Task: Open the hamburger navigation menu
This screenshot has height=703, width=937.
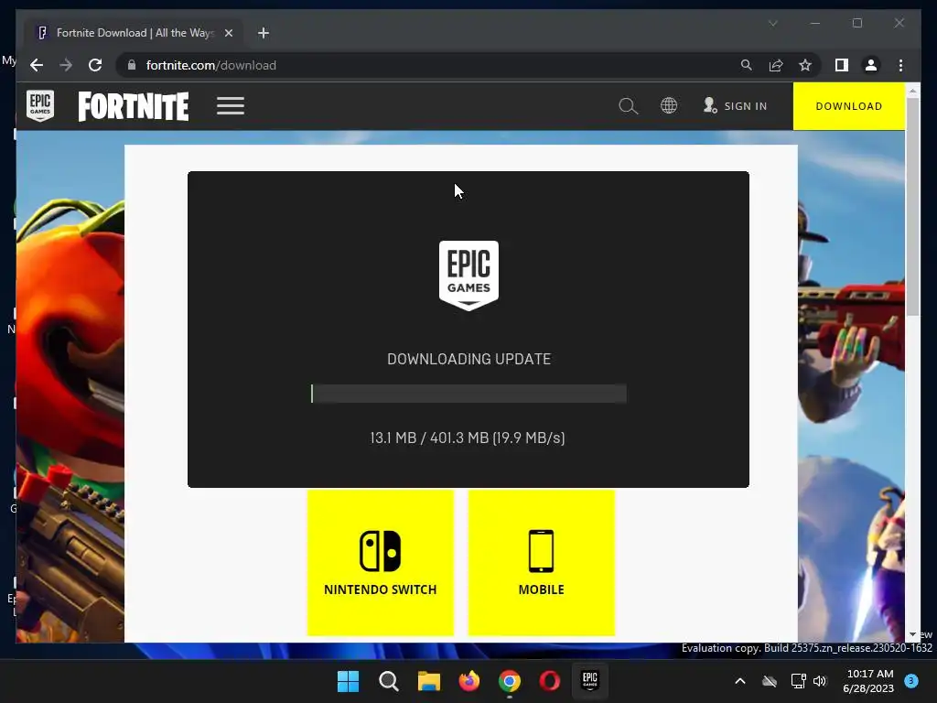Action: 231,106
